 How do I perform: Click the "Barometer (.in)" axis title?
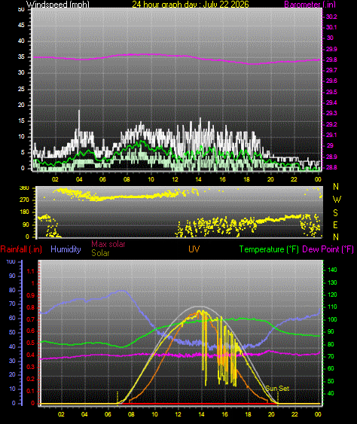pyautogui.click(x=310, y=4)
